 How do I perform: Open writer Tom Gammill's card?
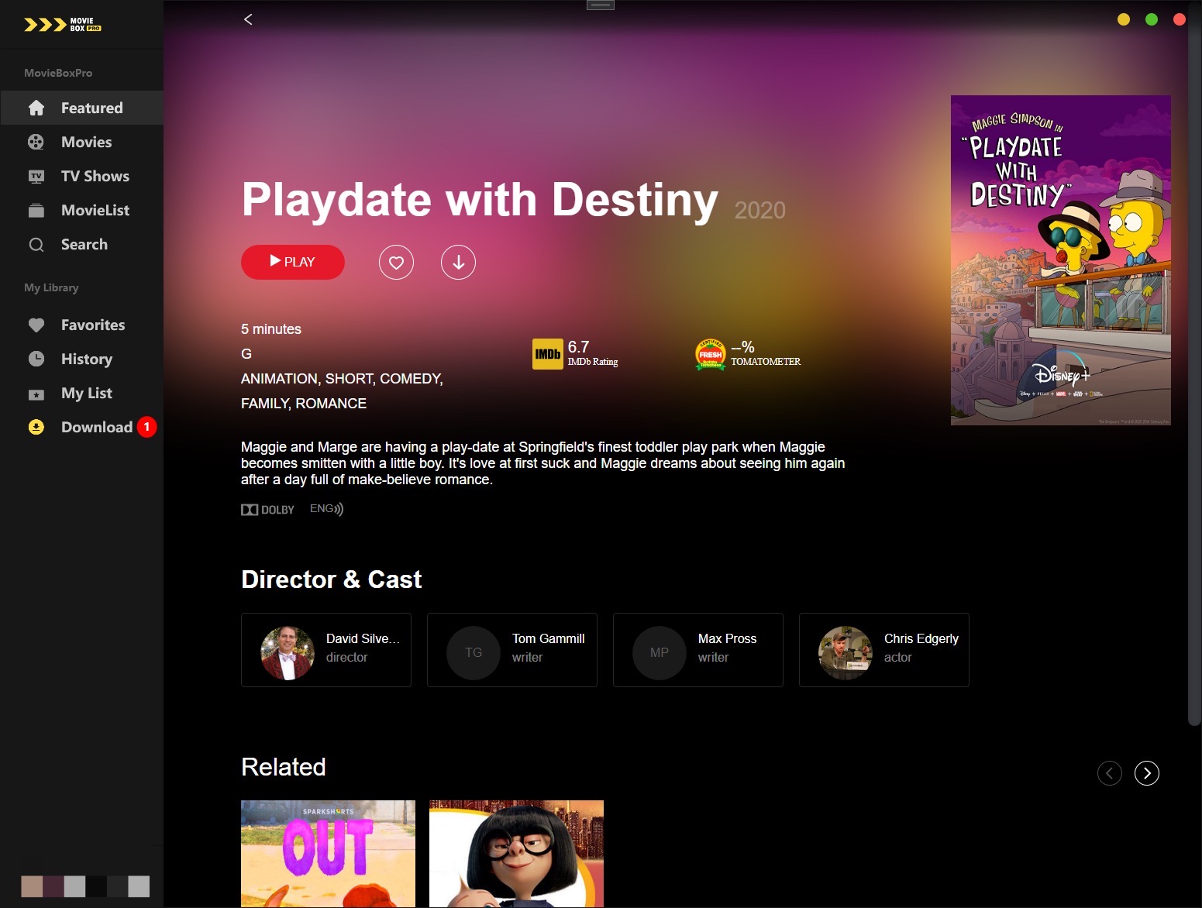click(x=512, y=650)
